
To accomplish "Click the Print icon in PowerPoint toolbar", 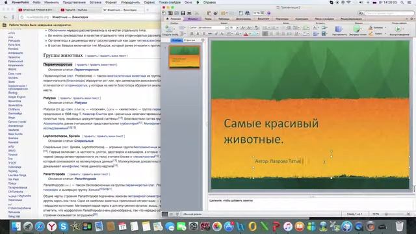I will coord(189,13).
